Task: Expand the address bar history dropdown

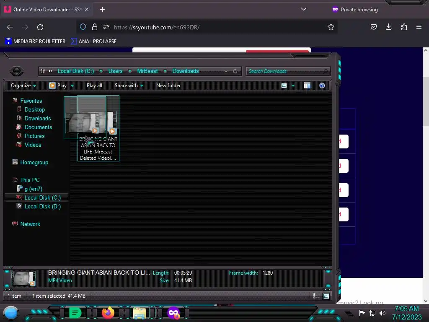Action: click(226, 71)
